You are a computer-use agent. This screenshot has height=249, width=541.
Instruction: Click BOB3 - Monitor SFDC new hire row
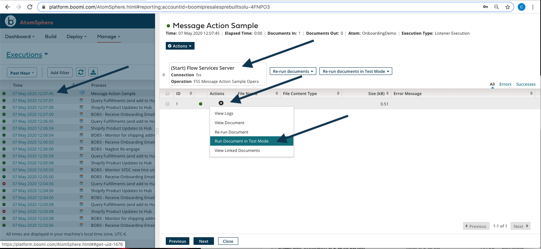pos(78,170)
